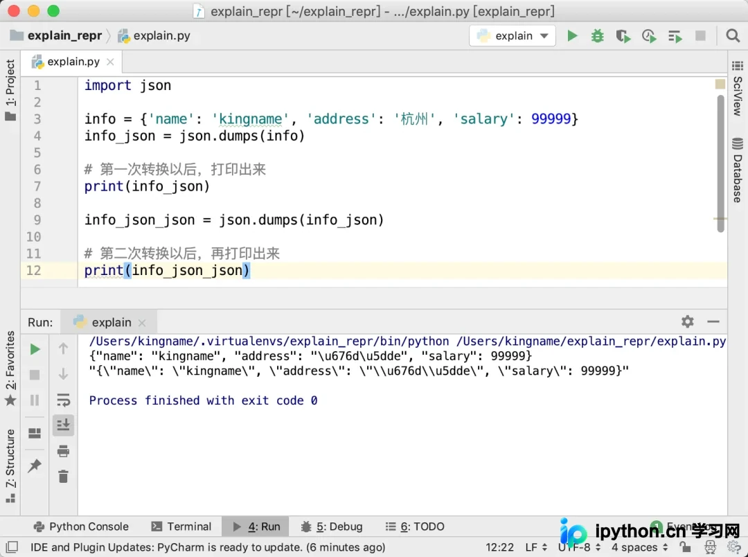Click the concurrency diagram run icon

[675, 36]
